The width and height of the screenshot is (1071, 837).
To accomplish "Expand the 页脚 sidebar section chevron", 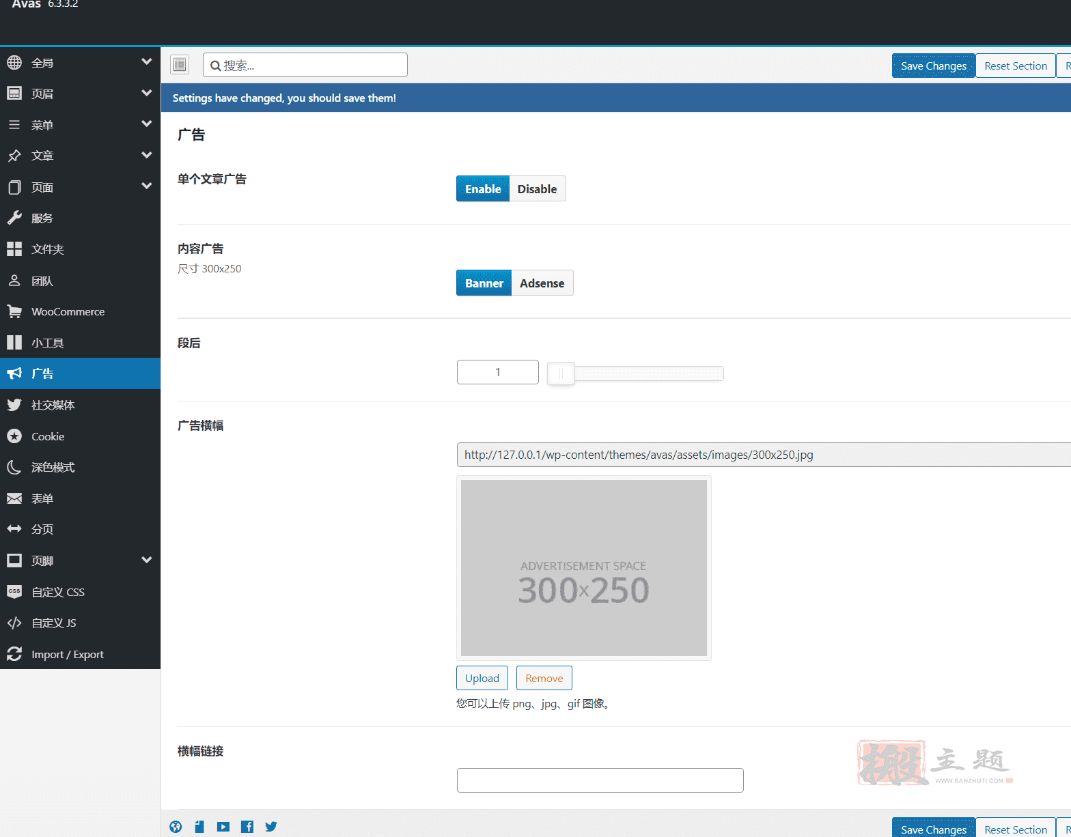I will tap(146, 561).
